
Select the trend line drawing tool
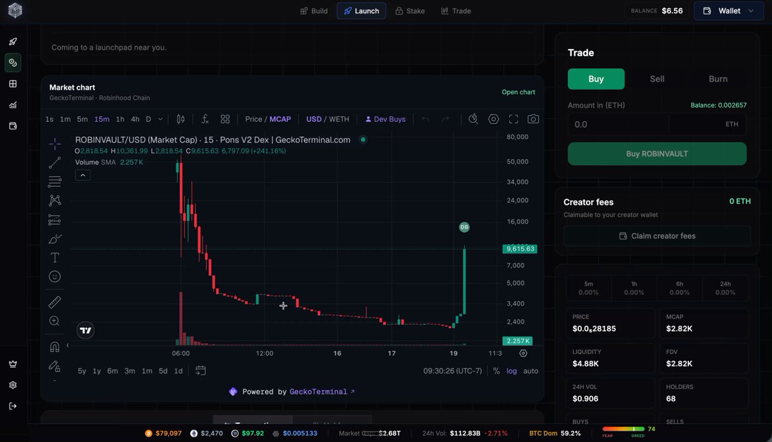(55, 162)
